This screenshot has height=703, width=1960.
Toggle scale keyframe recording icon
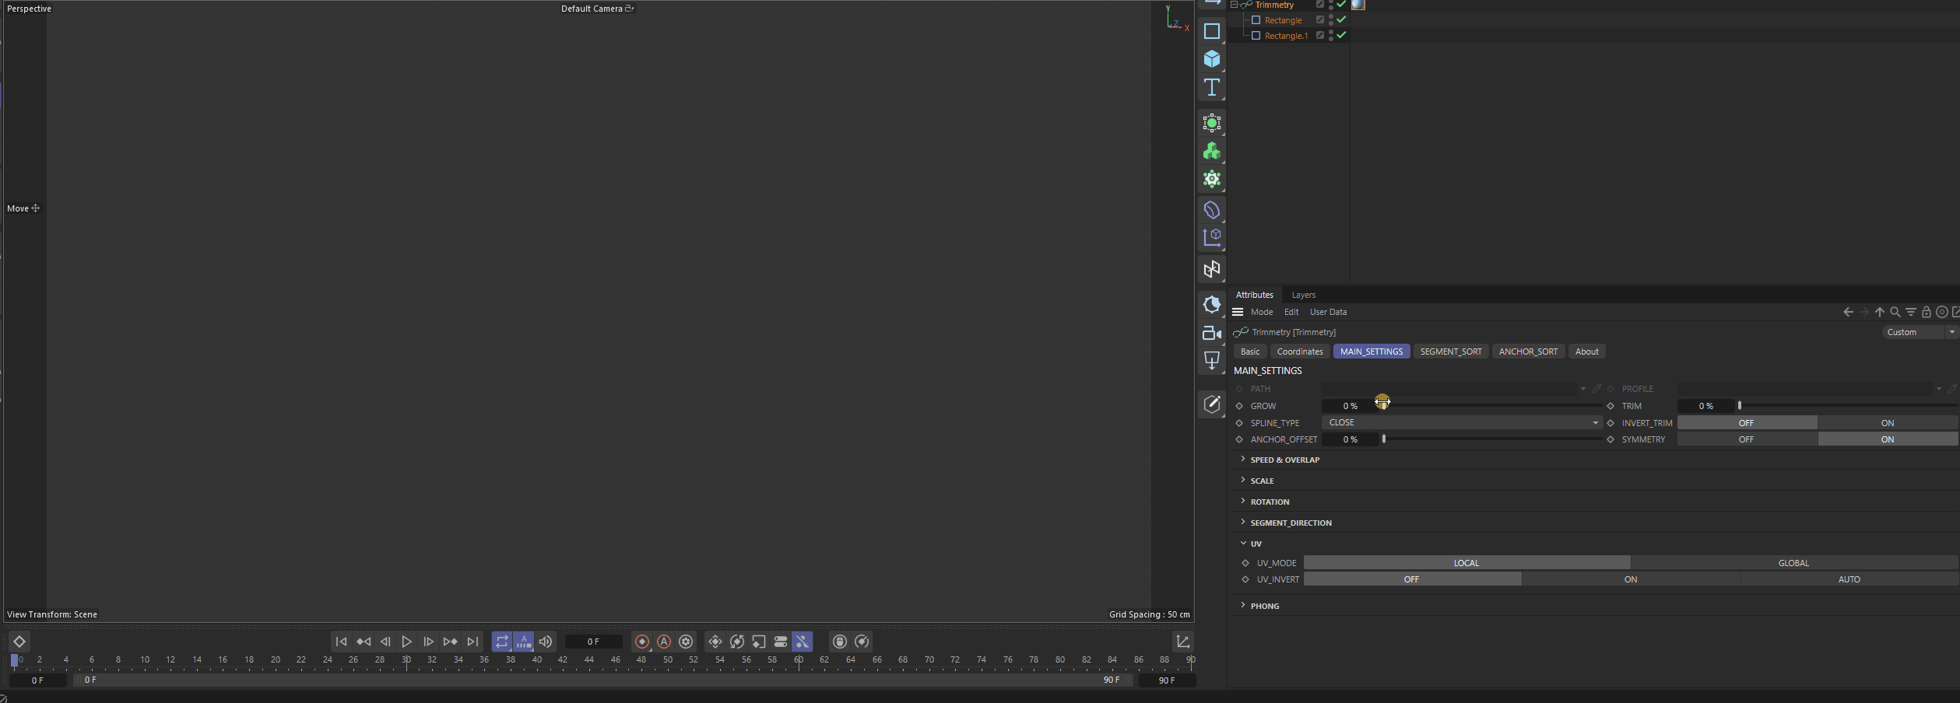(759, 642)
